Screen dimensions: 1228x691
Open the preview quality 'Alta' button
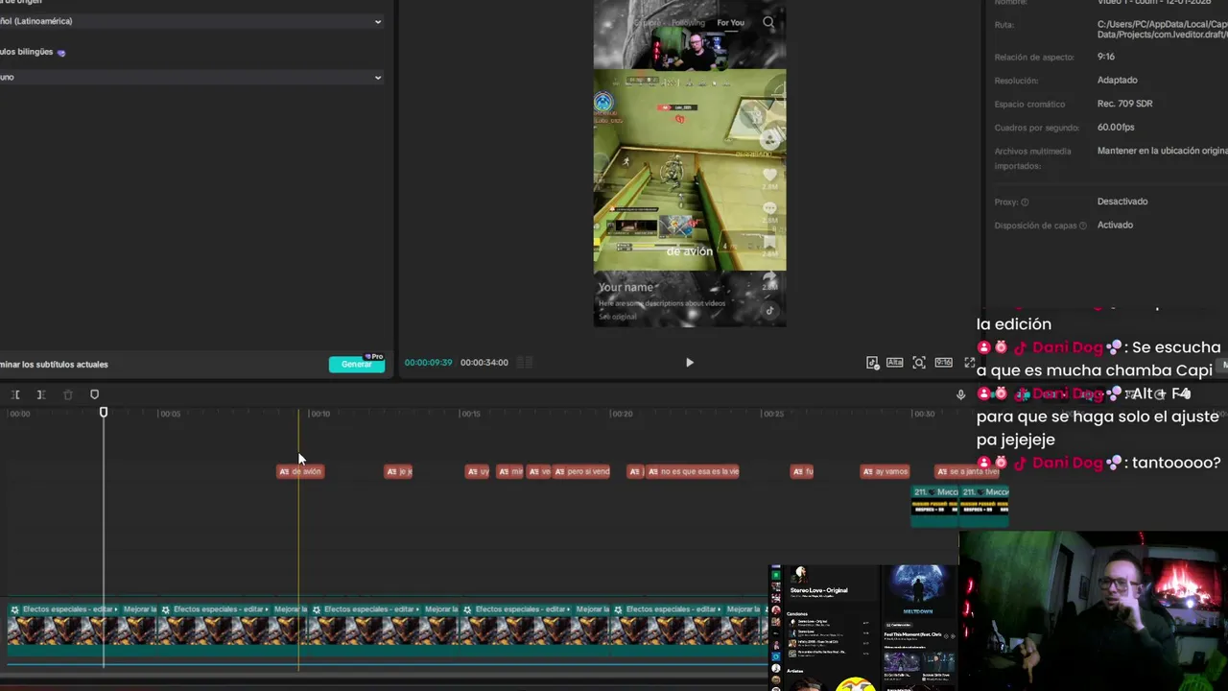pos(895,363)
